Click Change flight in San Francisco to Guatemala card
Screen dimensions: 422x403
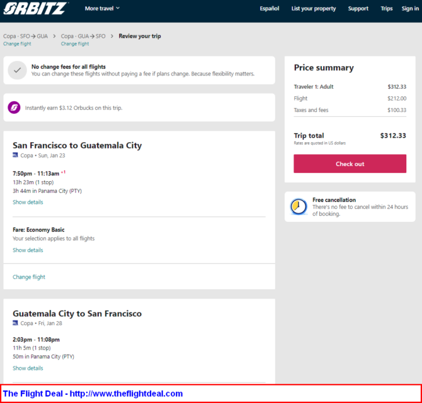29,277
